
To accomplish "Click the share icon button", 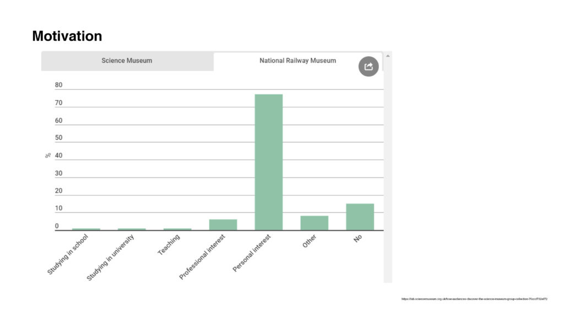I will pos(368,67).
